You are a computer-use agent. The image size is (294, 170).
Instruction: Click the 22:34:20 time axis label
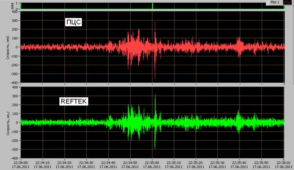tap(64, 163)
